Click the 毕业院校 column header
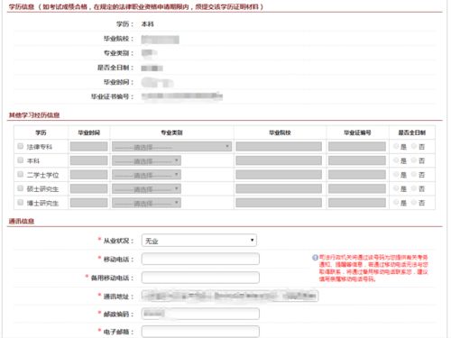The height and width of the screenshot is (338, 451). click(280, 132)
